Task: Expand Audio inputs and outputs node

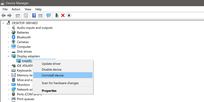Action: pos(8,28)
